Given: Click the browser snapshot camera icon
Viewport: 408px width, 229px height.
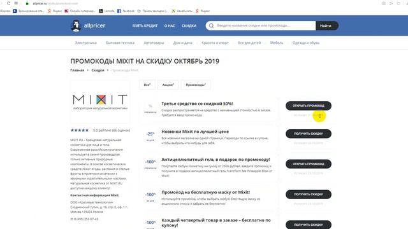Looking at the screenshot, I should coord(384,3).
